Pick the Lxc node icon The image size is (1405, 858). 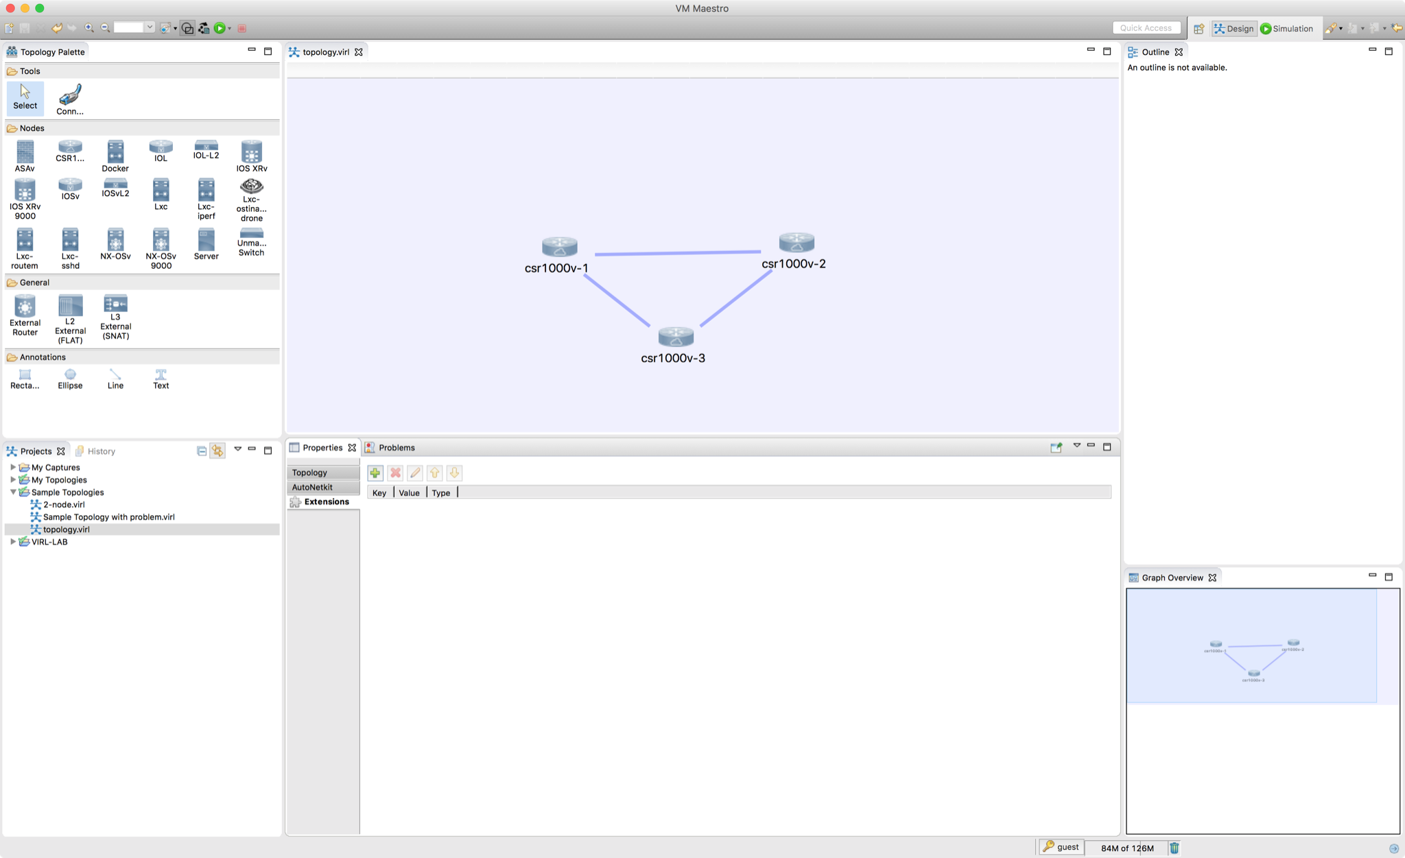tap(161, 195)
